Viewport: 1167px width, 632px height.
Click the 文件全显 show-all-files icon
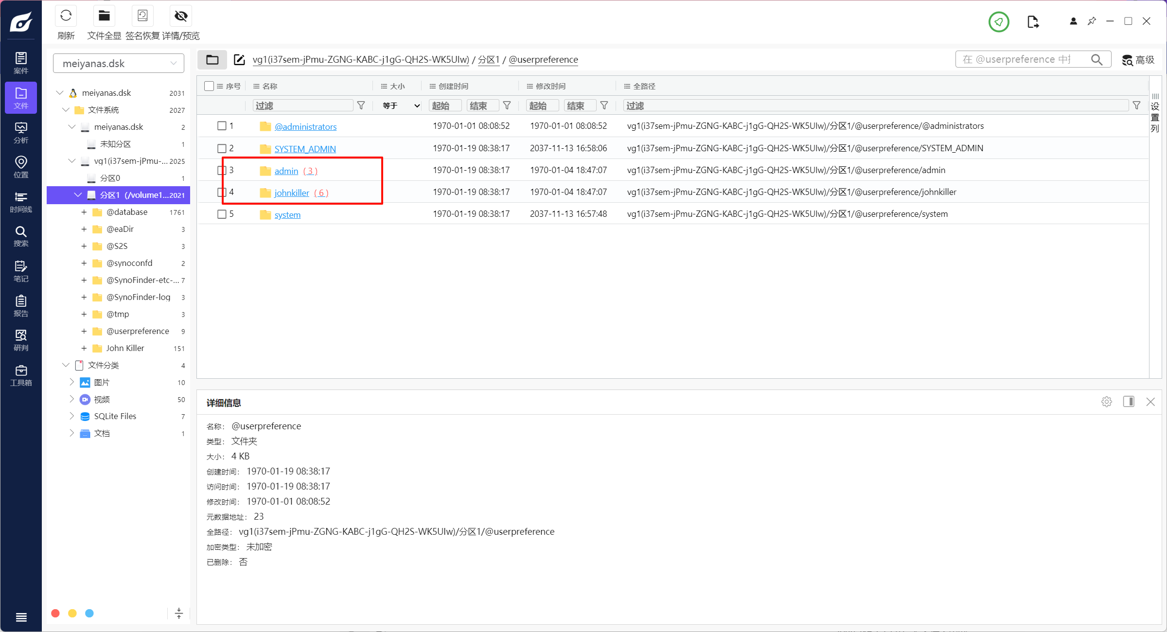point(104,17)
